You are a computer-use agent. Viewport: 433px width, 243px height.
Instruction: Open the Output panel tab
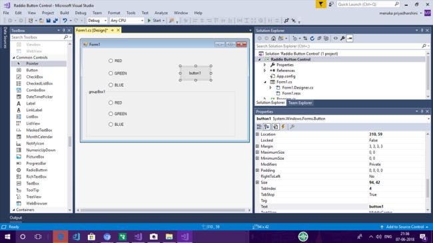click(16, 218)
